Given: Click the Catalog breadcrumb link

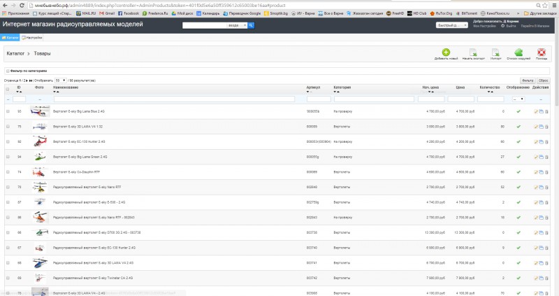Looking at the screenshot, I should 15,54.
